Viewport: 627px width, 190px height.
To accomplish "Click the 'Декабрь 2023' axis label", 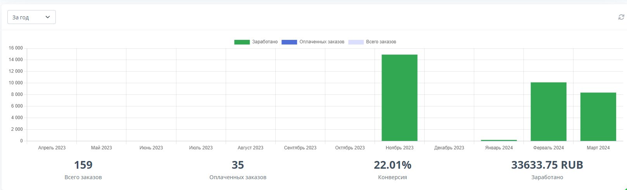I will tap(449, 148).
